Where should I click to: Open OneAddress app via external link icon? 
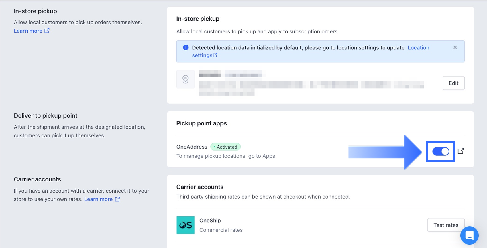[461, 151]
